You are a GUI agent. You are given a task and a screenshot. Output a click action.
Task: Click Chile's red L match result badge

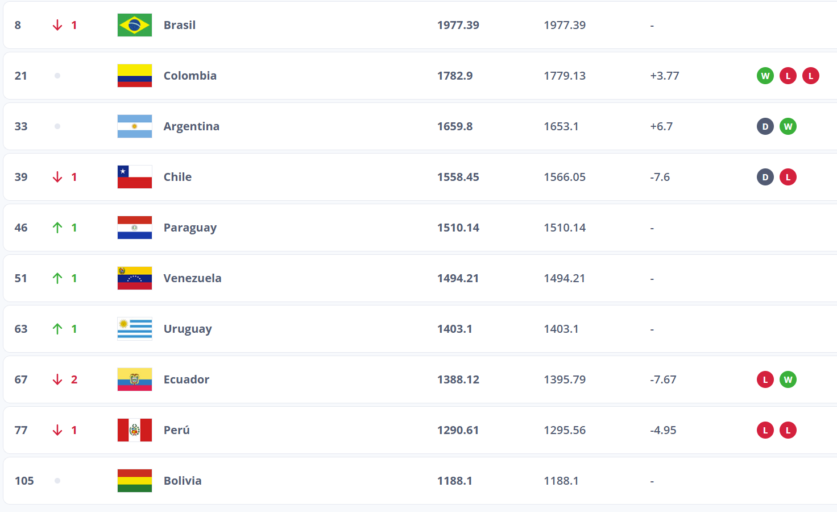click(x=788, y=177)
